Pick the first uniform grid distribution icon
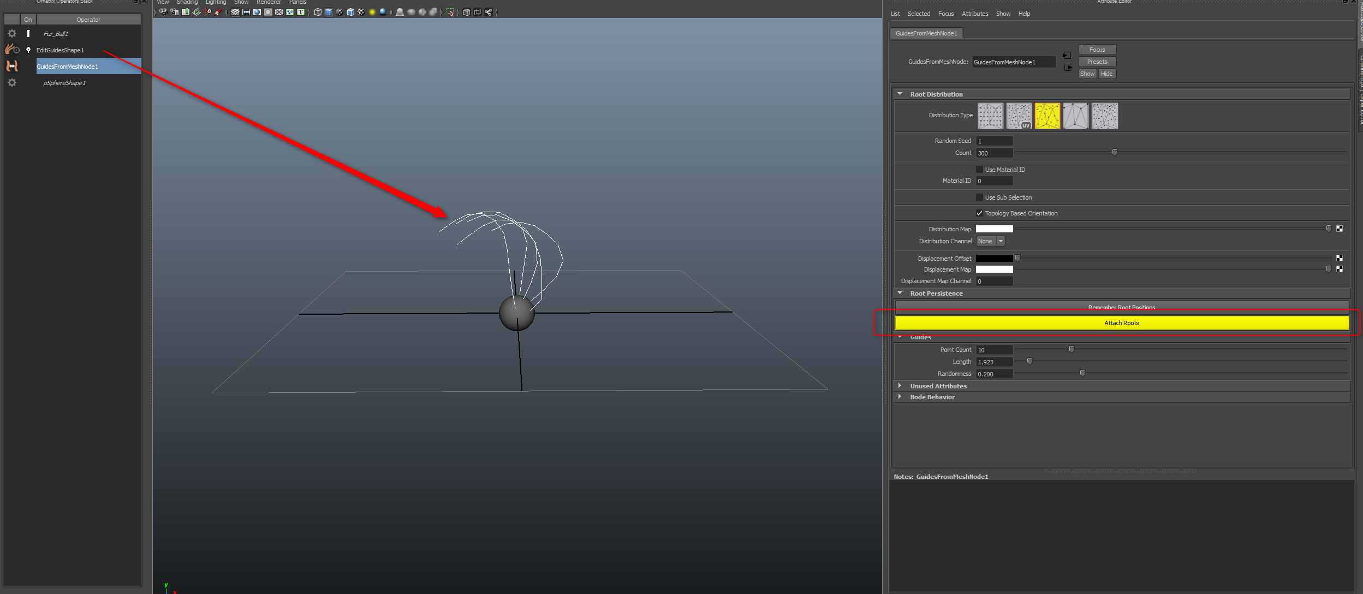Viewport: 1363px width, 594px height. click(x=990, y=116)
